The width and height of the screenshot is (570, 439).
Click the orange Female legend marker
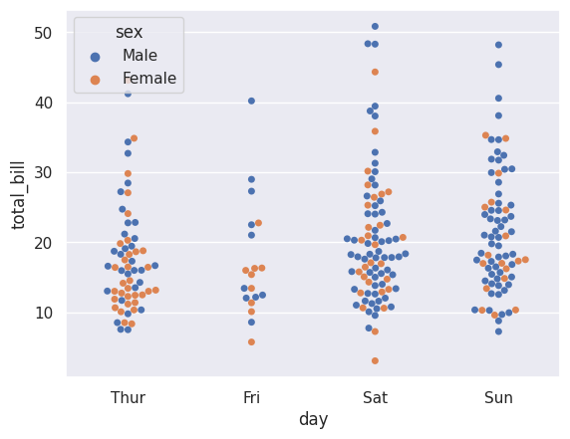tap(95, 80)
